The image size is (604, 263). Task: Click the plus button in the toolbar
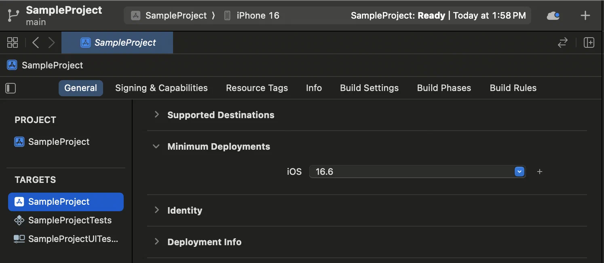click(x=585, y=16)
